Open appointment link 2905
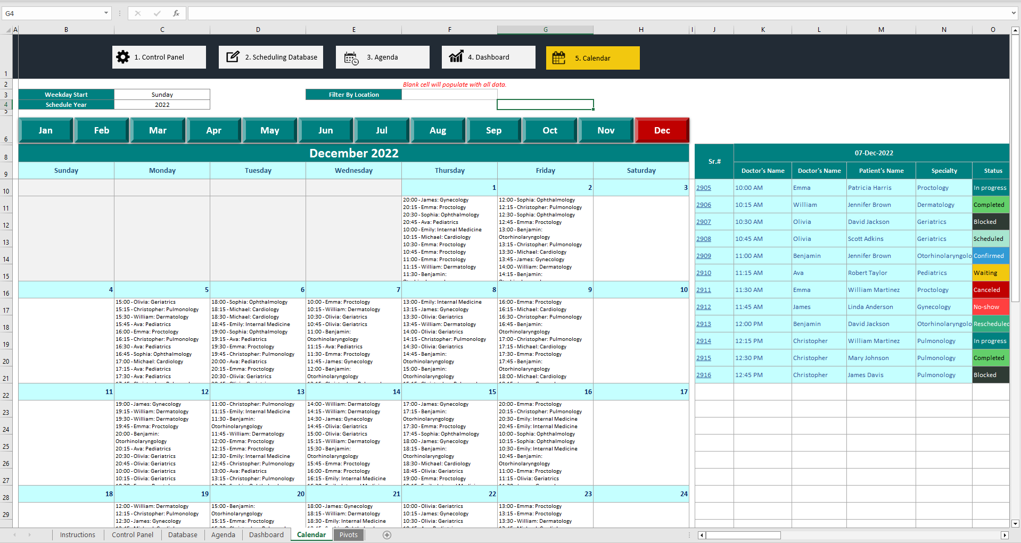The width and height of the screenshot is (1021, 543). 704,188
